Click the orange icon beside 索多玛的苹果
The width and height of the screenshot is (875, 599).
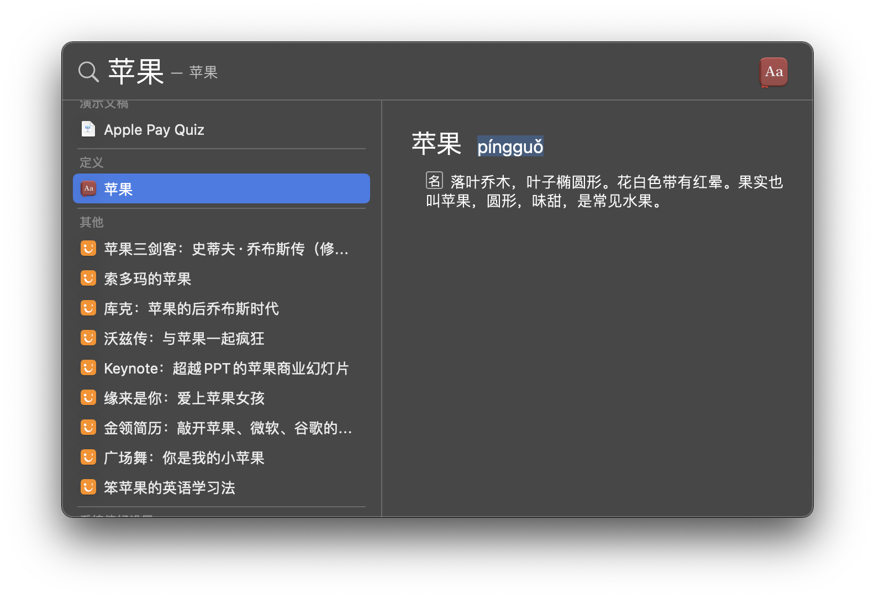click(88, 279)
